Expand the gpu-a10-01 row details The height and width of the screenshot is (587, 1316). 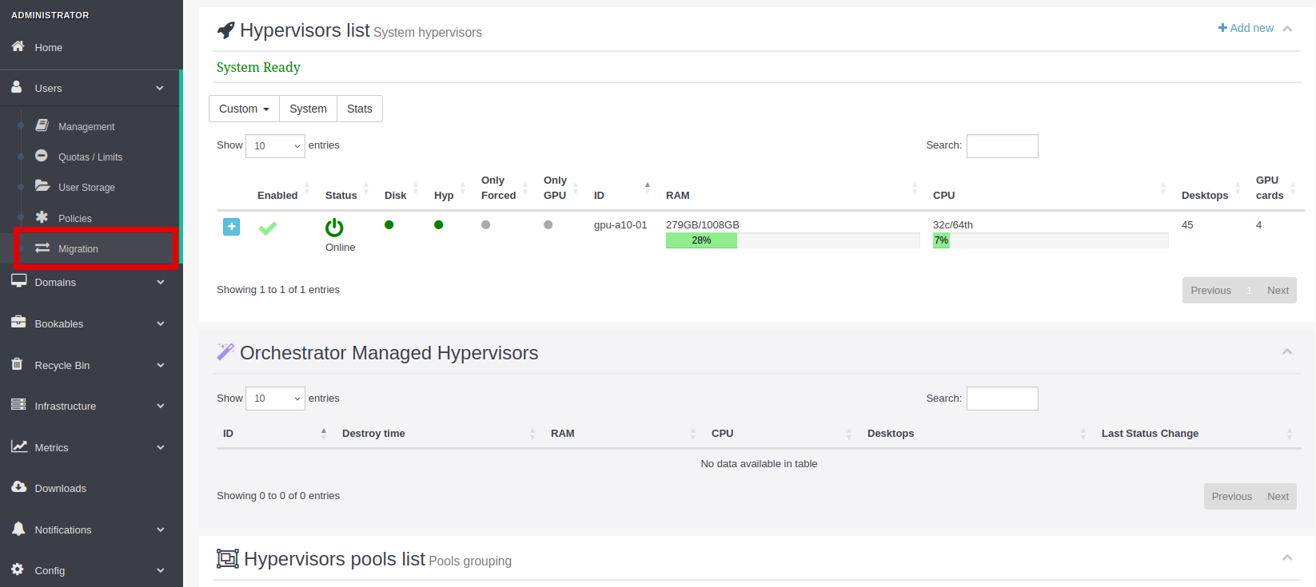click(231, 227)
